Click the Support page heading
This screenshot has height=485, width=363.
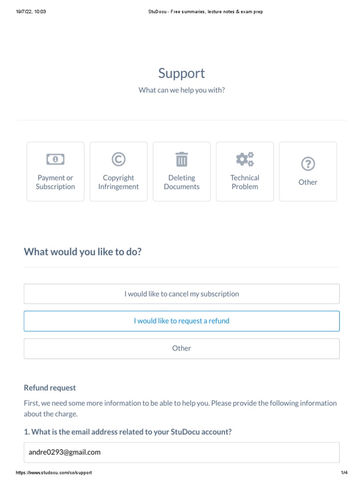181,73
